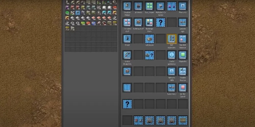Select the safehouse blueprint
Viewport: 255px width, 127px height.
click(x=149, y=39)
